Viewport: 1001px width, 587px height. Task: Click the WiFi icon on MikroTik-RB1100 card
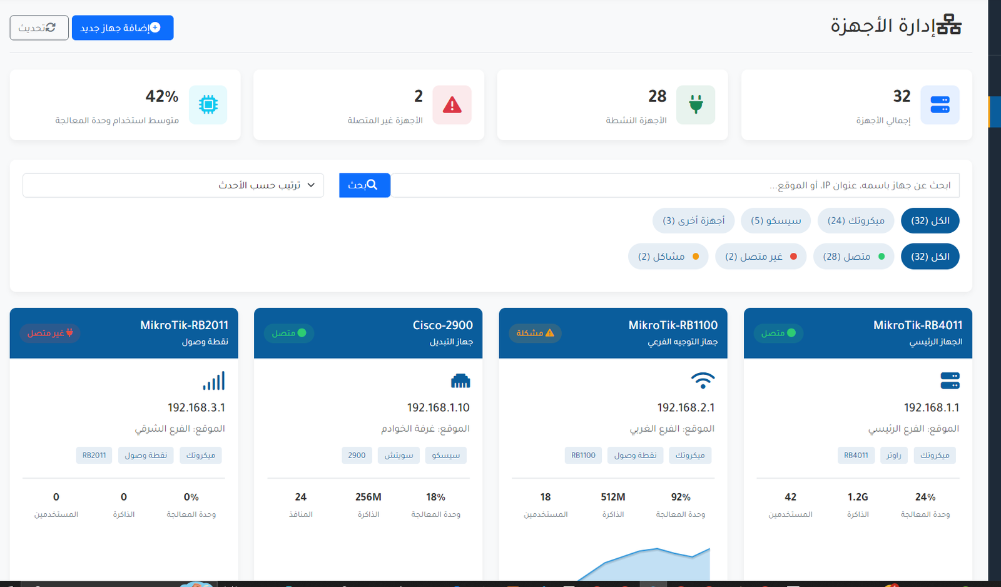703,380
